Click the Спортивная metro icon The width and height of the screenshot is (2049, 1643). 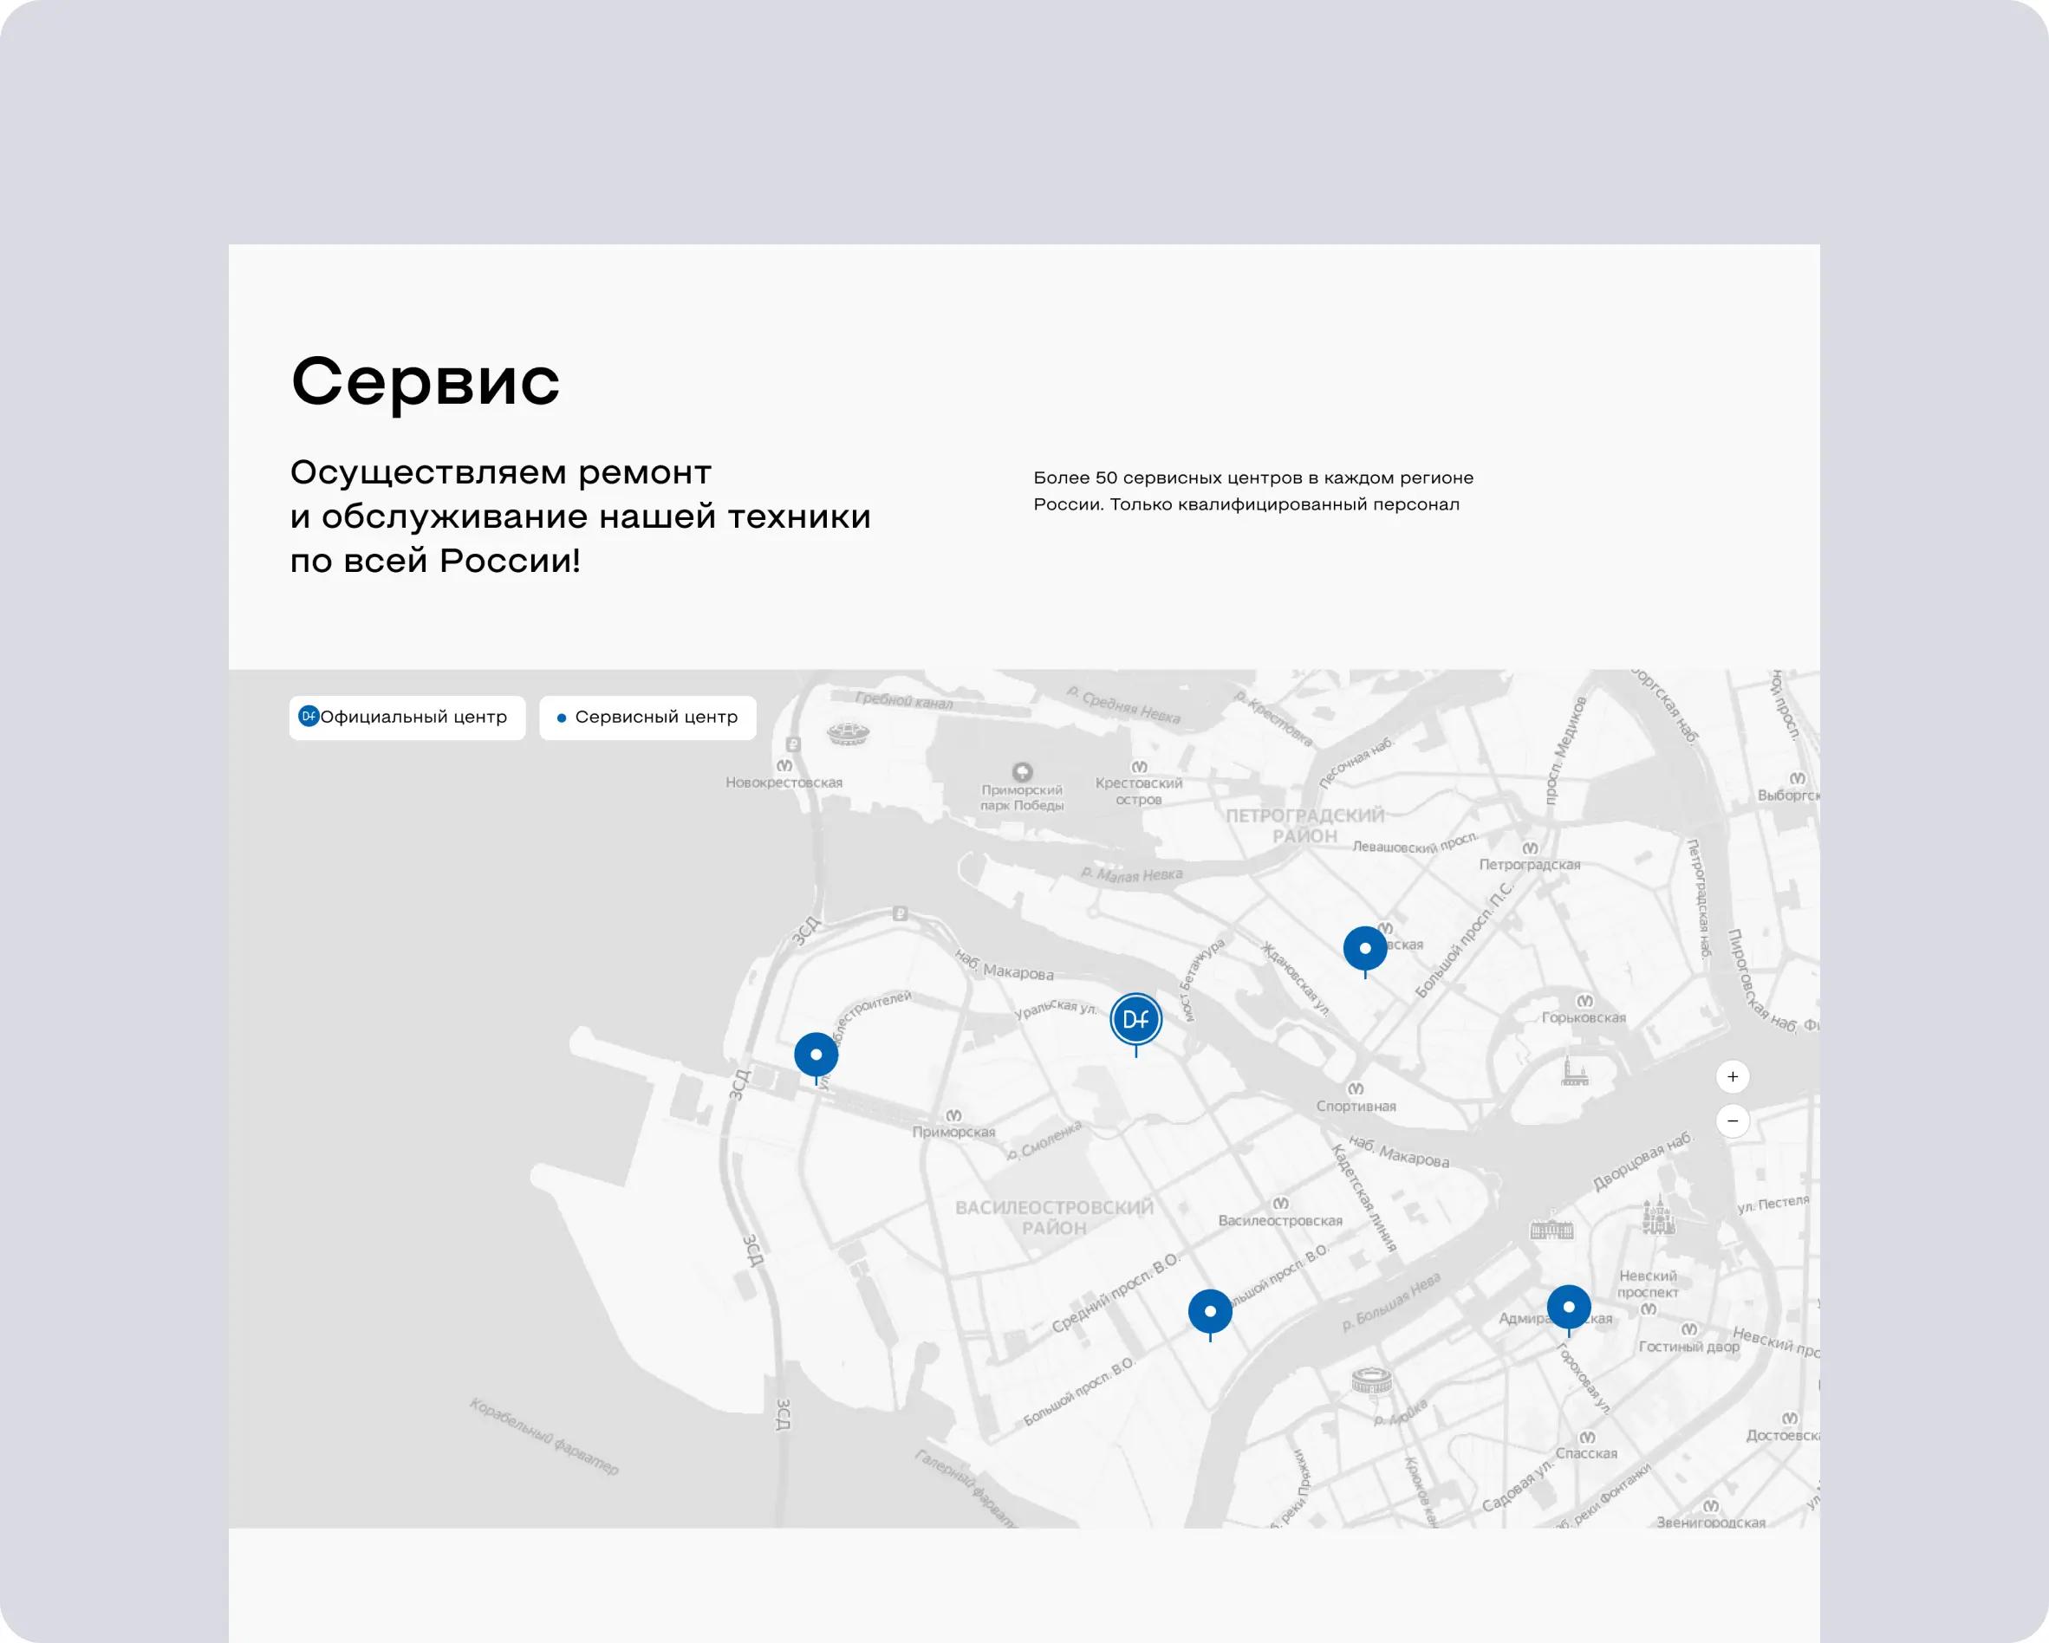pos(1356,1089)
